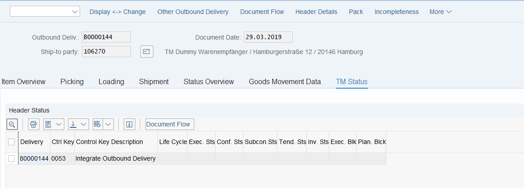Click the Print icon in table toolbar
The width and height of the screenshot is (524, 189).
34,124
